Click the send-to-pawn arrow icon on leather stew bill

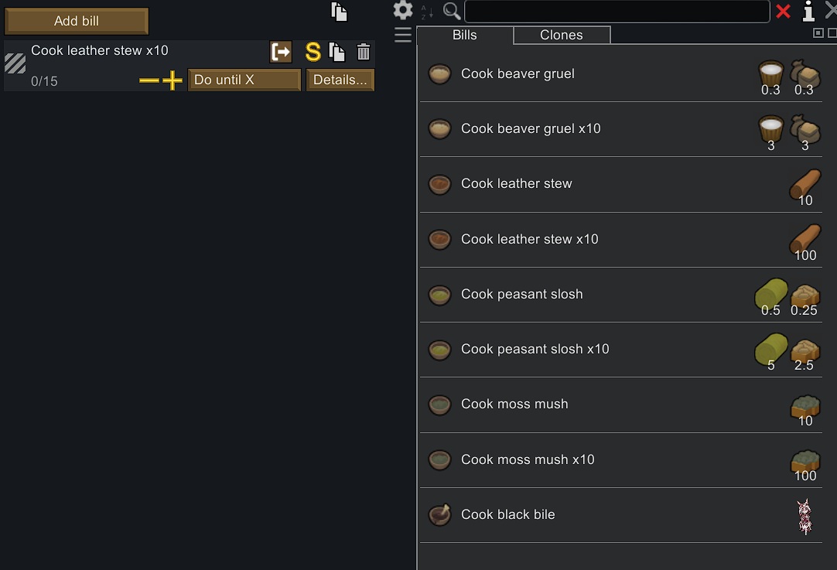pyautogui.click(x=281, y=52)
